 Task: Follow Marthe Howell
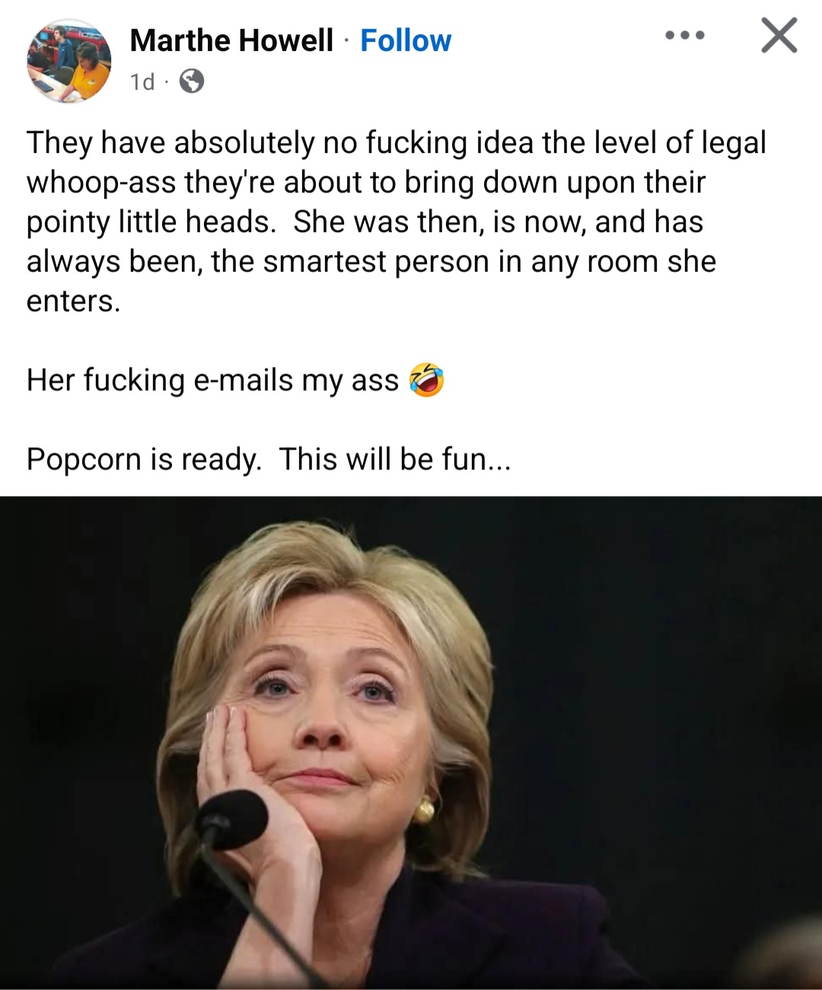coord(406,40)
